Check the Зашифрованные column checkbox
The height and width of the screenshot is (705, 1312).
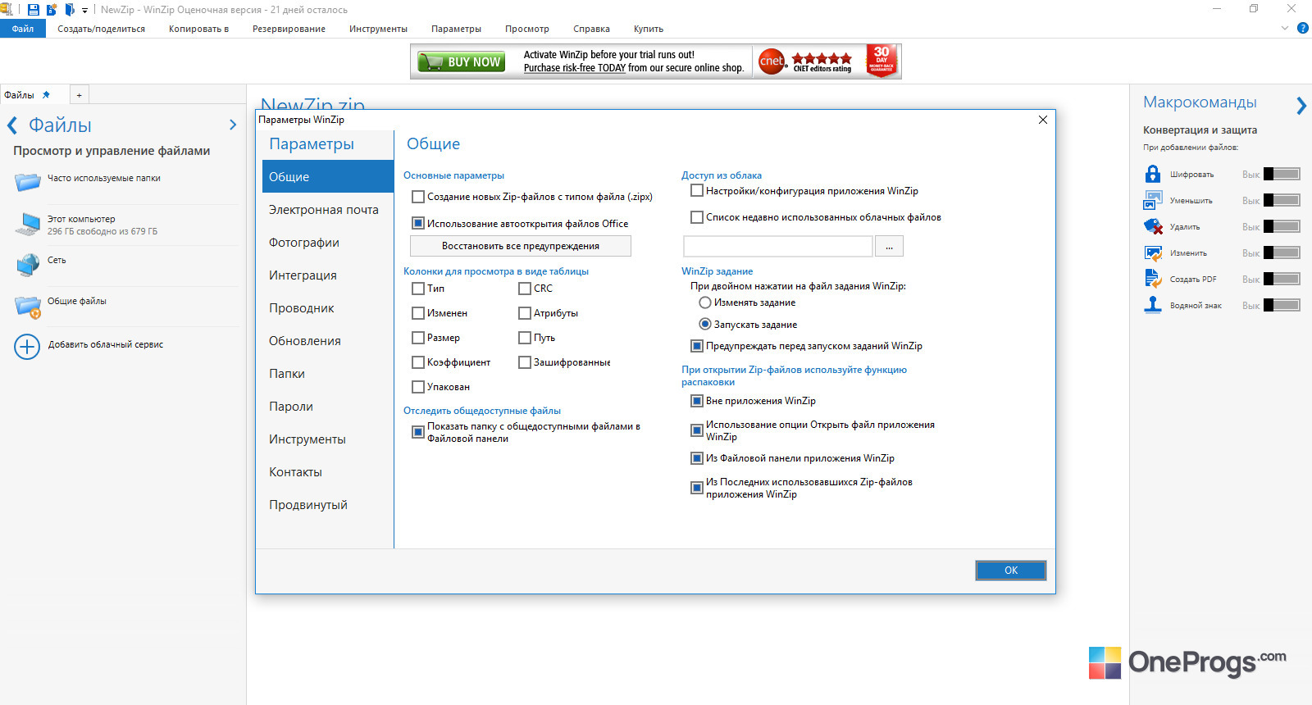525,362
